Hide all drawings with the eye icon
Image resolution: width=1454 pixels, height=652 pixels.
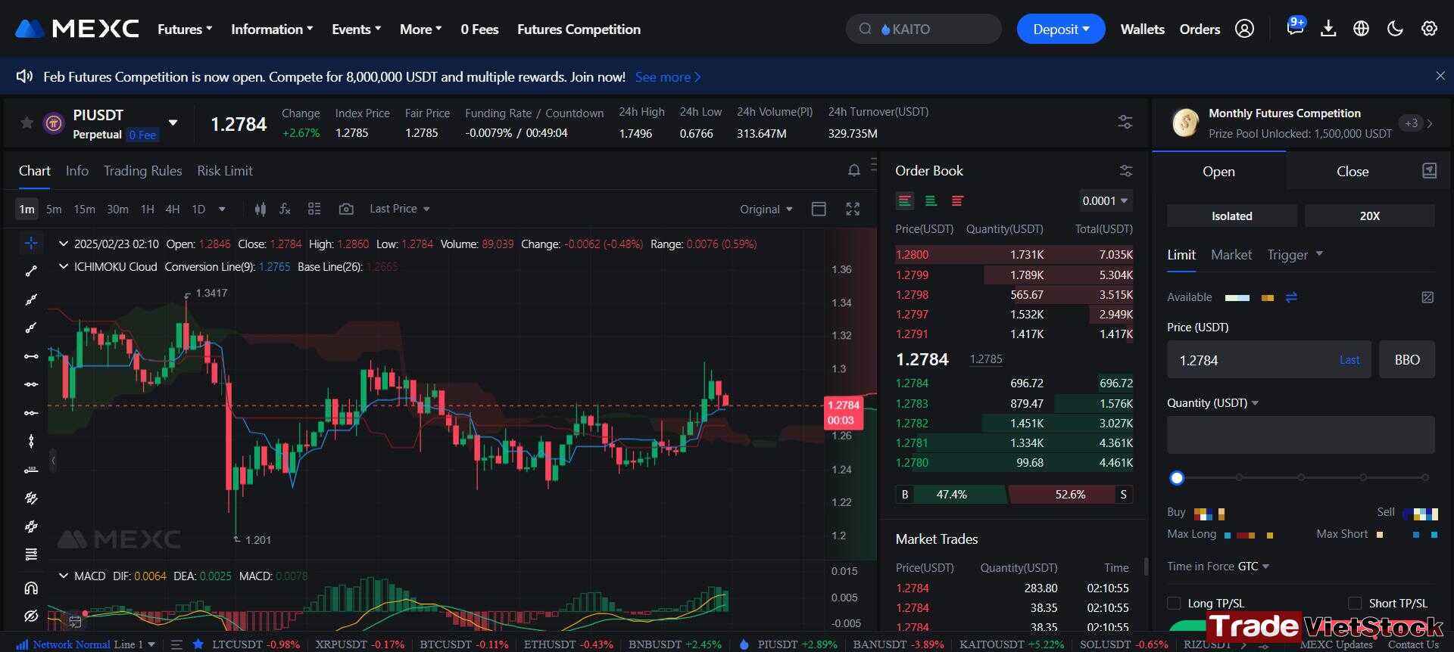[31, 616]
